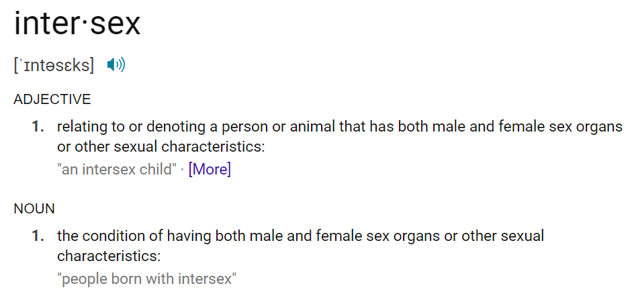Select the number 1 of the noun definition
Screen dimensions: 634x300
click(x=38, y=236)
